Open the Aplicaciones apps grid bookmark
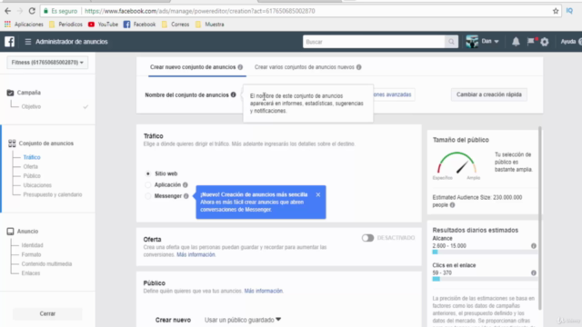The width and height of the screenshot is (582, 327). (x=24, y=25)
